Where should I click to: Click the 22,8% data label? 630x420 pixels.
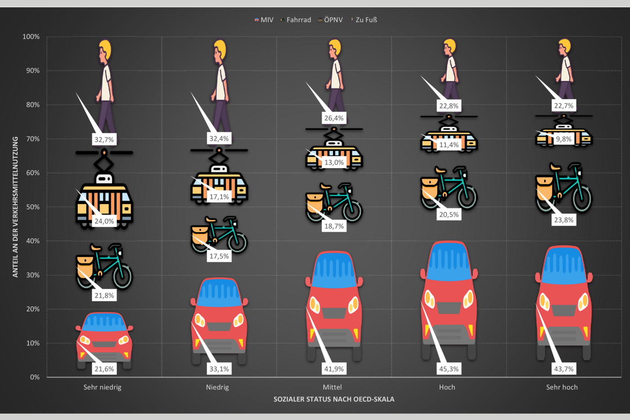click(449, 106)
